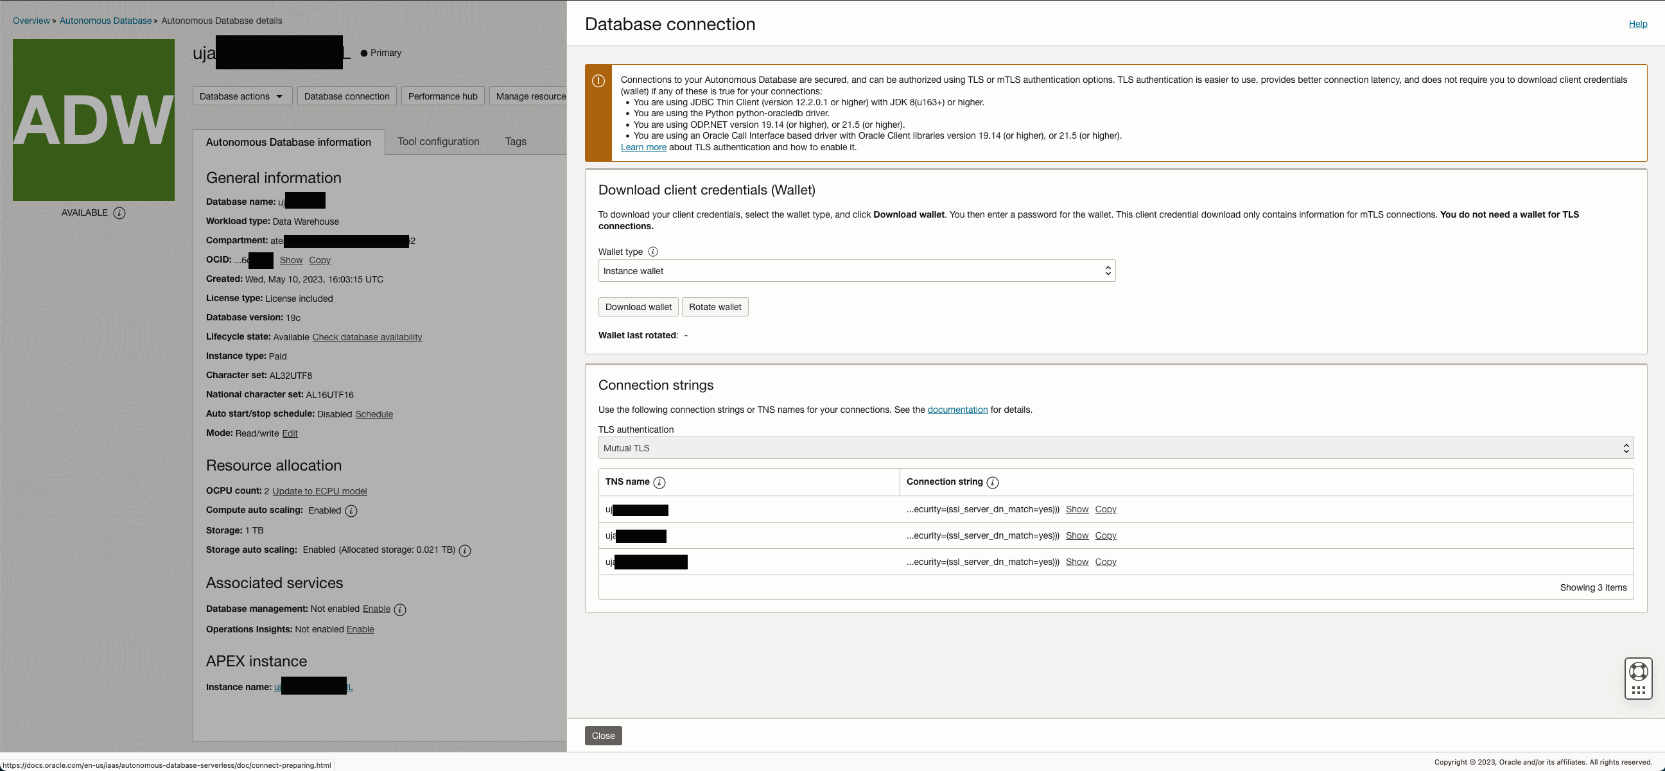The height and width of the screenshot is (771, 1665).
Task: Navigate to the Overview breadcrumb
Action: click(x=31, y=21)
